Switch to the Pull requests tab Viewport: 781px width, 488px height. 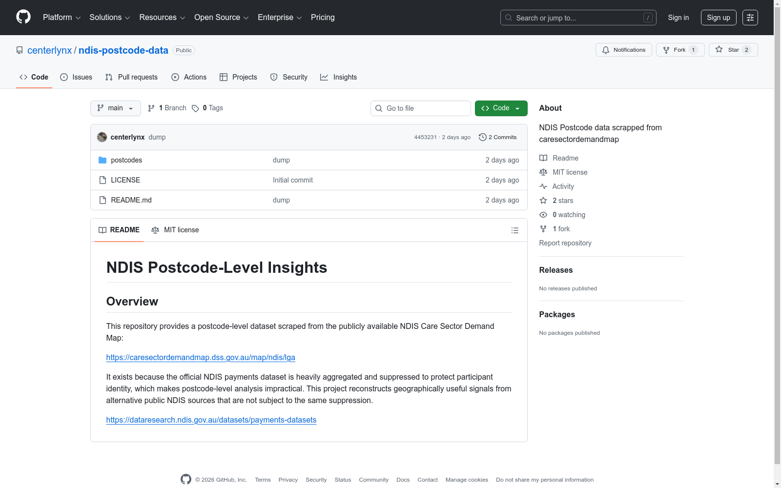click(131, 77)
